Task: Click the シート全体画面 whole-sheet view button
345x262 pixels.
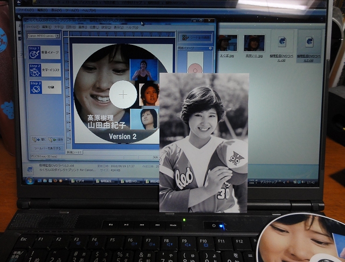Action: click(195, 38)
